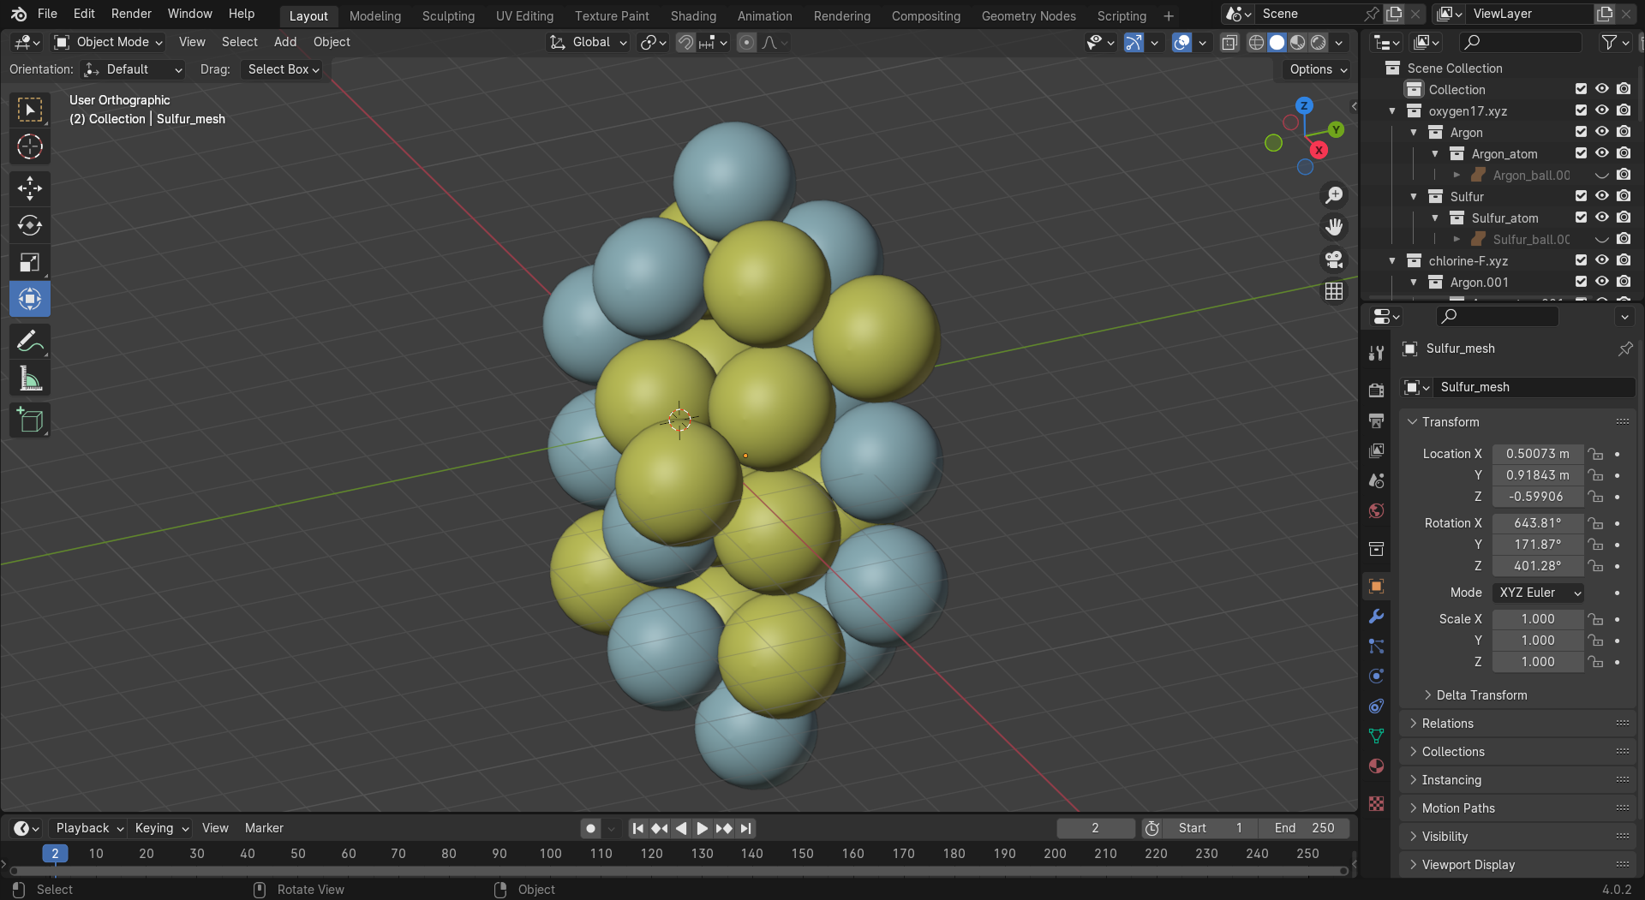Hide the Sulfur collection in viewport
Image resolution: width=1645 pixels, height=900 pixels.
click(x=1601, y=196)
